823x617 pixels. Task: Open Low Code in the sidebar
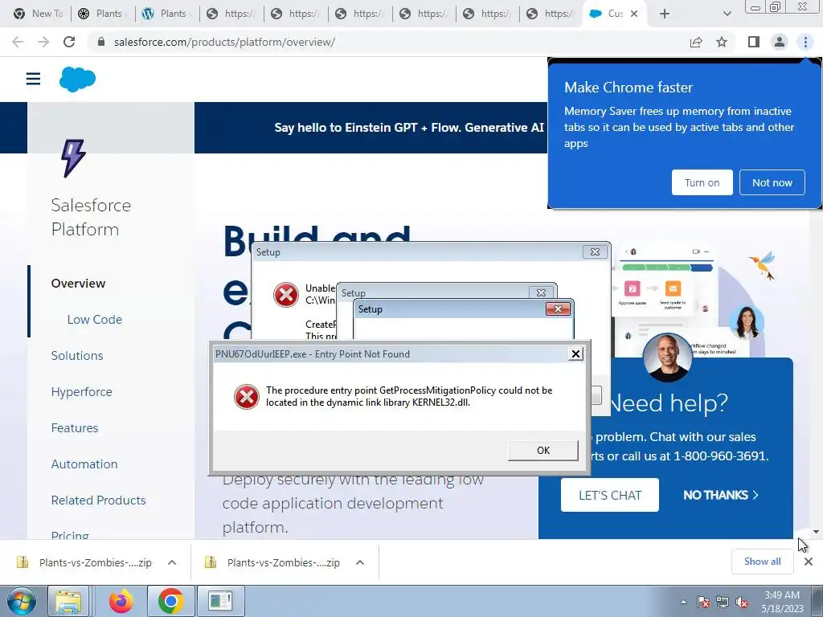pyautogui.click(x=95, y=320)
